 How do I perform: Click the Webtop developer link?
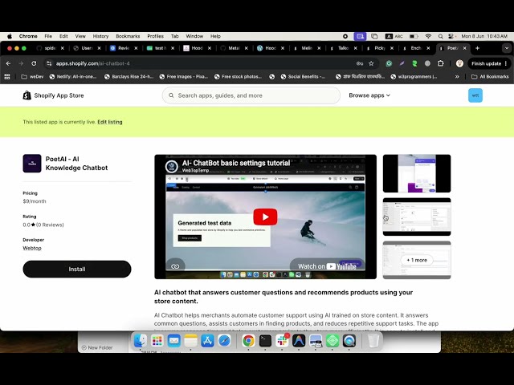coord(32,248)
